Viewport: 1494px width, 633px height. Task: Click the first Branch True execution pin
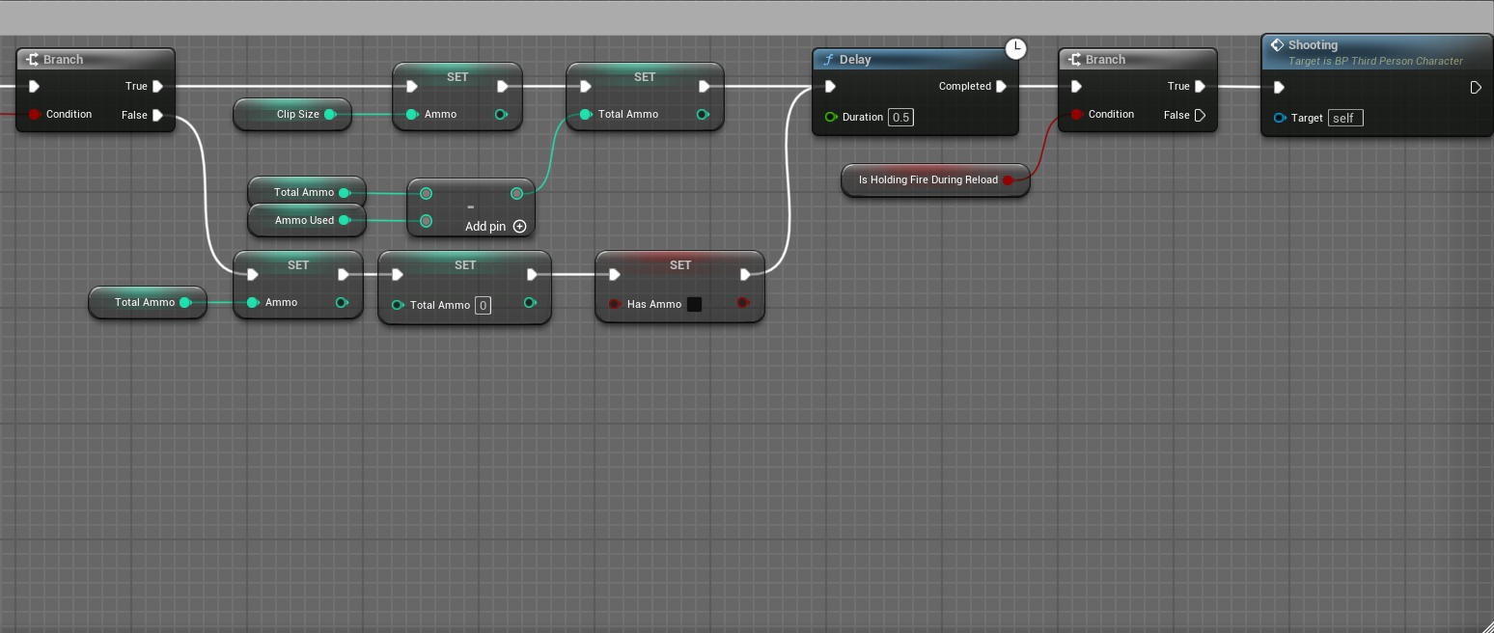click(x=157, y=86)
